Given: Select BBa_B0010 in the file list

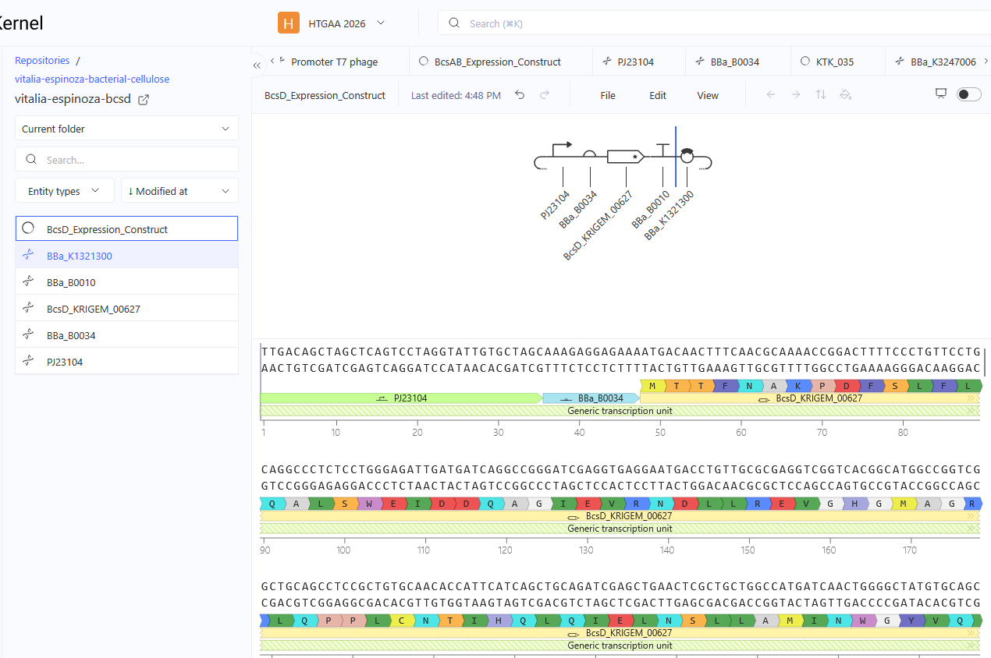Looking at the screenshot, I should 126,282.
